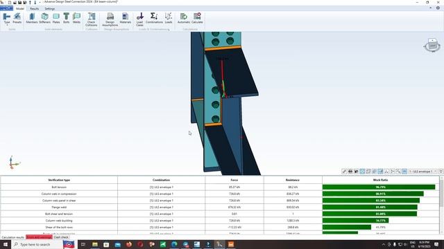Click the Combination column header
The image size is (444, 249).
(x=161, y=180)
